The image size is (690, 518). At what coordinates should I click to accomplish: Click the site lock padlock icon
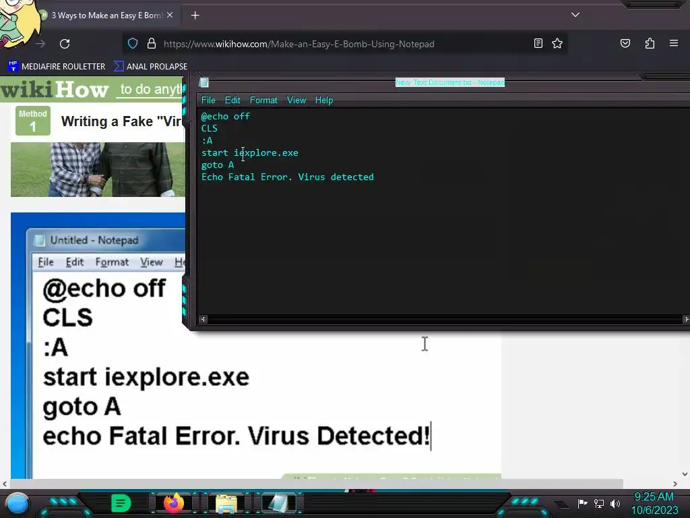152,43
